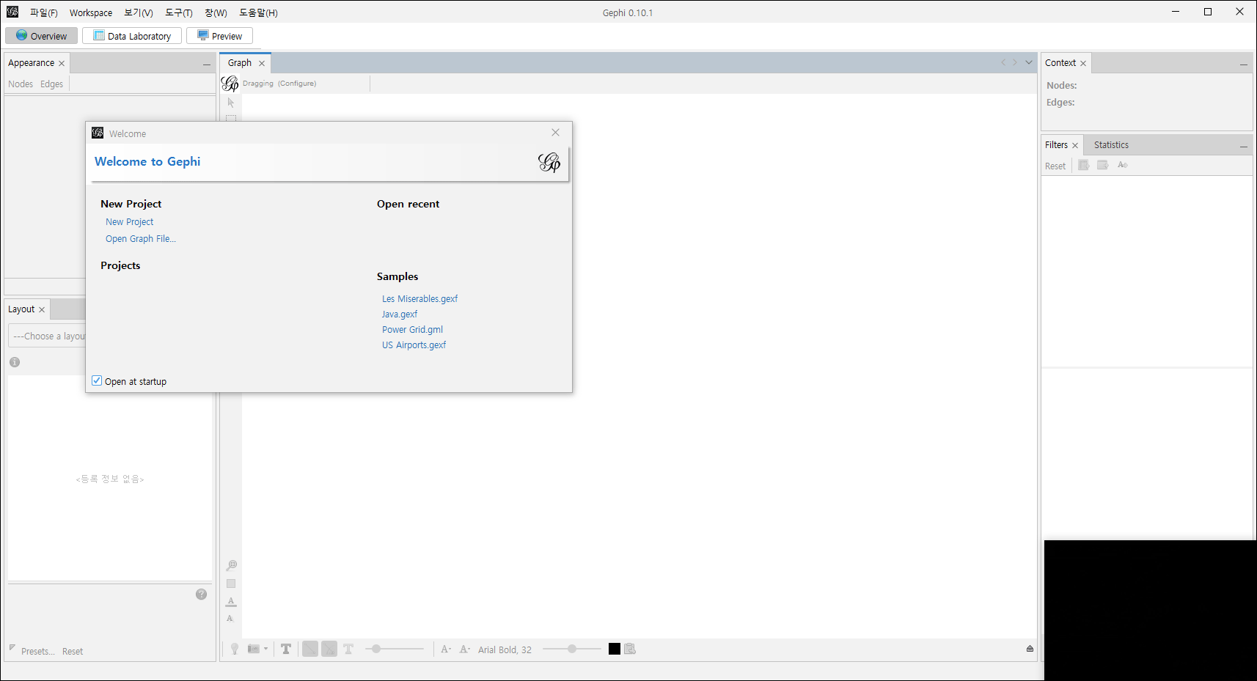Close the Filters panel tab
The width and height of the screenshot is (1257, 681).
[1075, 145]
